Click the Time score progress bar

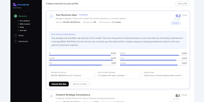pyautogui.click(x=154, y=60)
